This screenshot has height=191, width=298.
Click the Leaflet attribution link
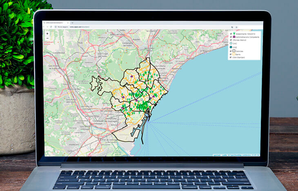coord(224,155)
